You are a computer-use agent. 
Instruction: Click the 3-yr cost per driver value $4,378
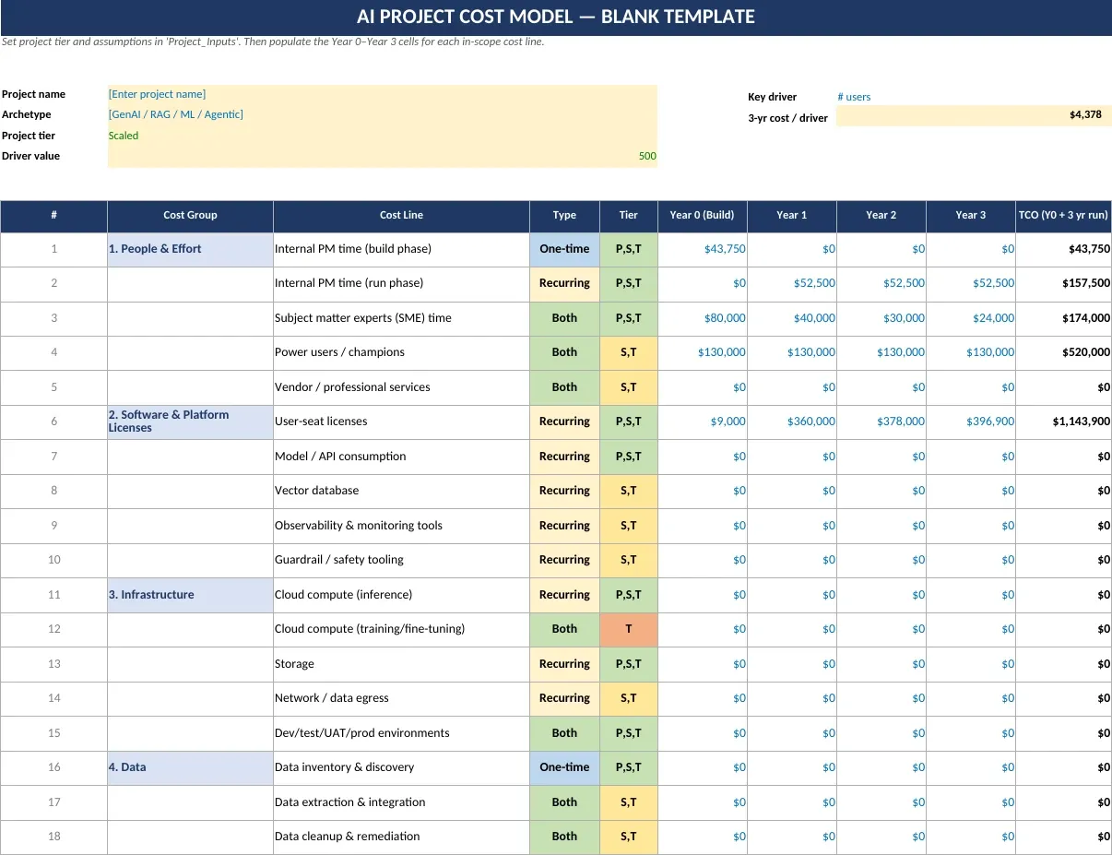(974, 115)
